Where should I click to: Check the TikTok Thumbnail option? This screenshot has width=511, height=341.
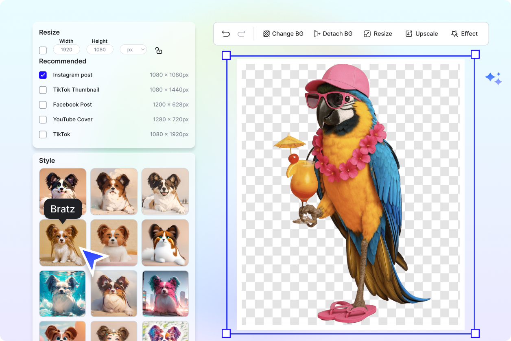43,90
